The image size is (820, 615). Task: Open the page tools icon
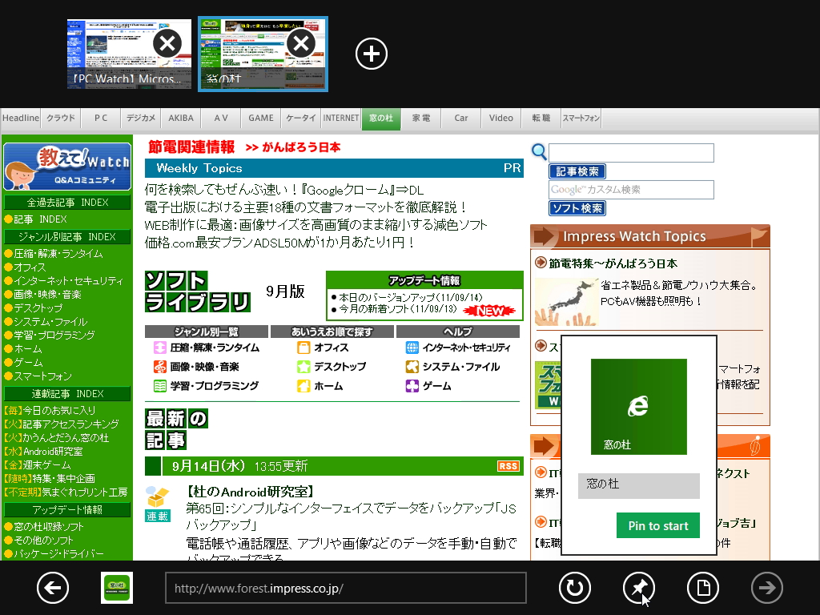(702, 588)
